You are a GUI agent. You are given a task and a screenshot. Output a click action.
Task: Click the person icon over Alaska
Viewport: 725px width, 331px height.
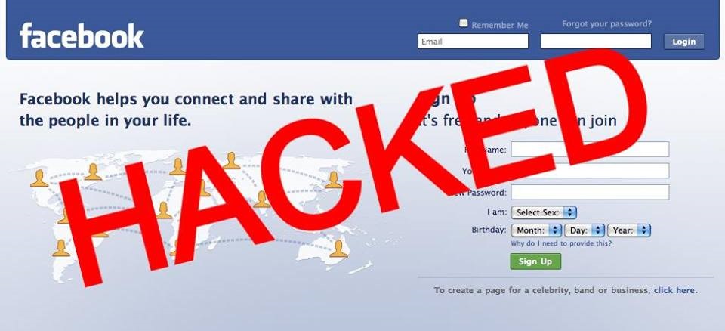39,178
